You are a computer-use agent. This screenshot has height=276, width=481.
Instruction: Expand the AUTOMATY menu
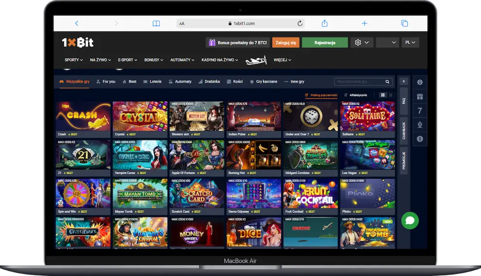[x=182, y=60]
